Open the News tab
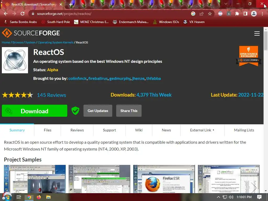Image resolution: width=268 pixels, height=201 pixels. pos(166,130)
